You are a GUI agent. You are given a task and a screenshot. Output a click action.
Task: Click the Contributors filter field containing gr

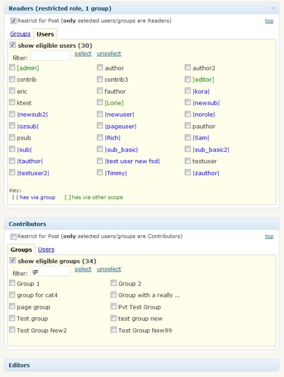click(50, 271)
